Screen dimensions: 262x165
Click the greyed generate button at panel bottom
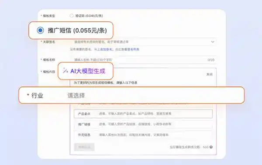click(x=84, y=147)
